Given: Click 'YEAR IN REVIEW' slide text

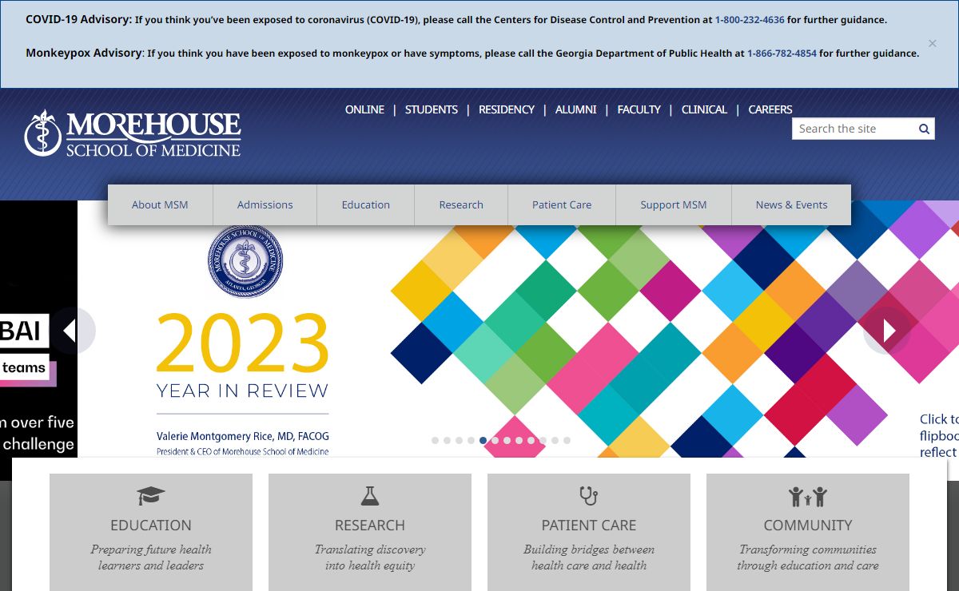Looking at the screenshot, I should (x=243, y=391).
